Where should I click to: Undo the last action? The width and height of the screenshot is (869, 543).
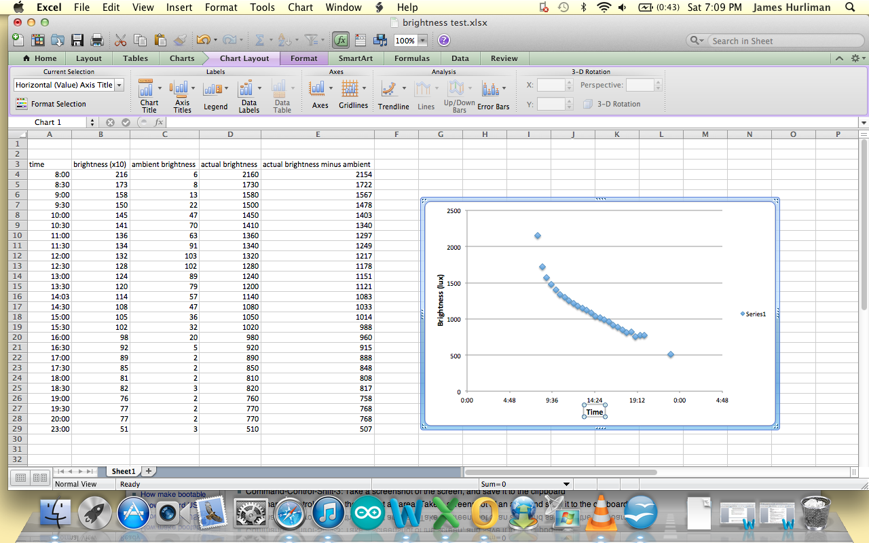[202, 40]
